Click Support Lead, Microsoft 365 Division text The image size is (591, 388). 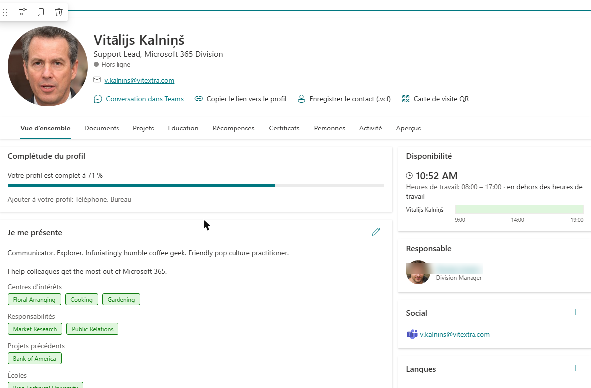[x=158, y=54]
